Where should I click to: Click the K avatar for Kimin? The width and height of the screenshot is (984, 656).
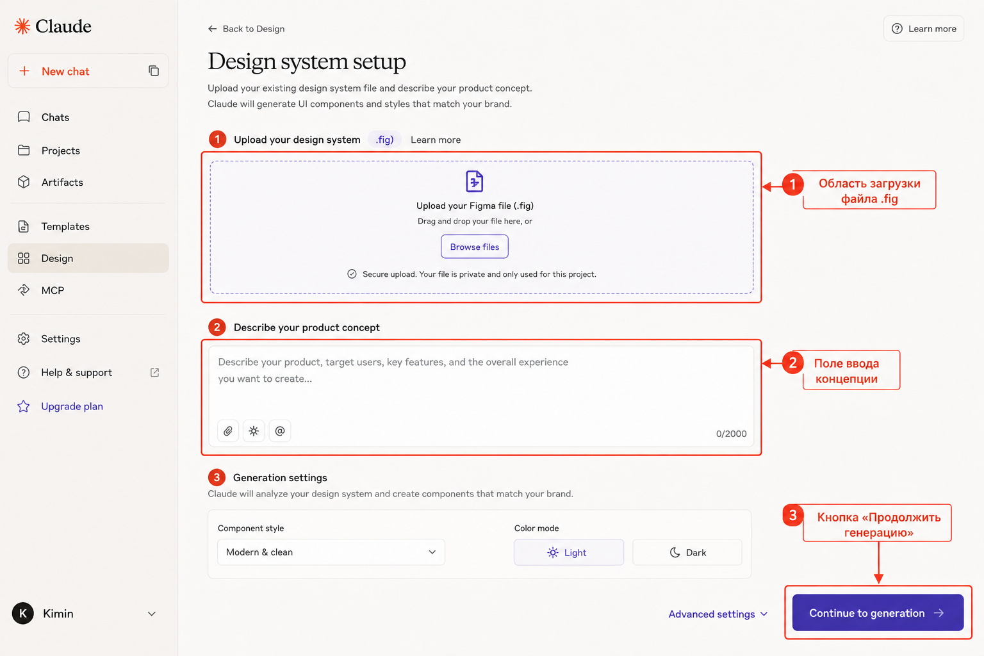23,613
